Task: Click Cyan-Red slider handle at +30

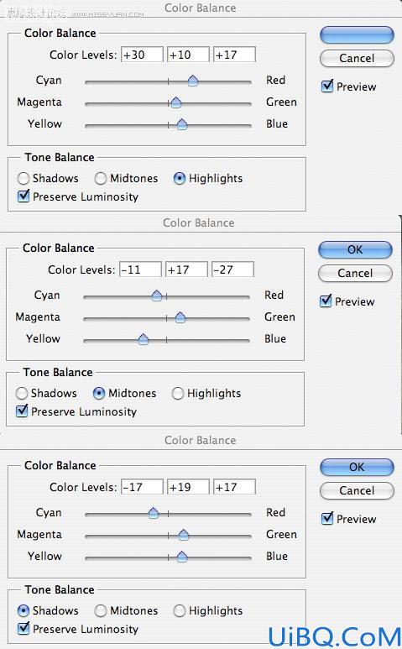Action: (193, 81)
